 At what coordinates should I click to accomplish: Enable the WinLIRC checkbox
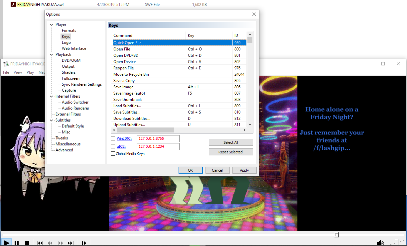(113, 138)
